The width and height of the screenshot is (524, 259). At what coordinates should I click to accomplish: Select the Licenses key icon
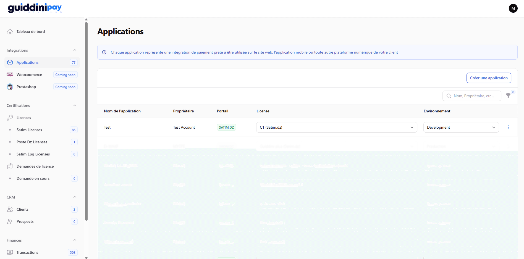[x=10, y=117]
